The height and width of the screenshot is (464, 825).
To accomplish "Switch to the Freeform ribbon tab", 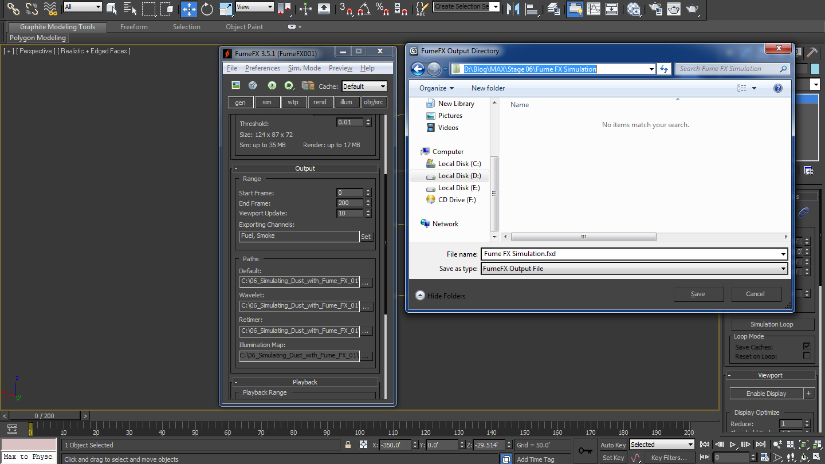I will pyautogui.click(x=134, y=27).
